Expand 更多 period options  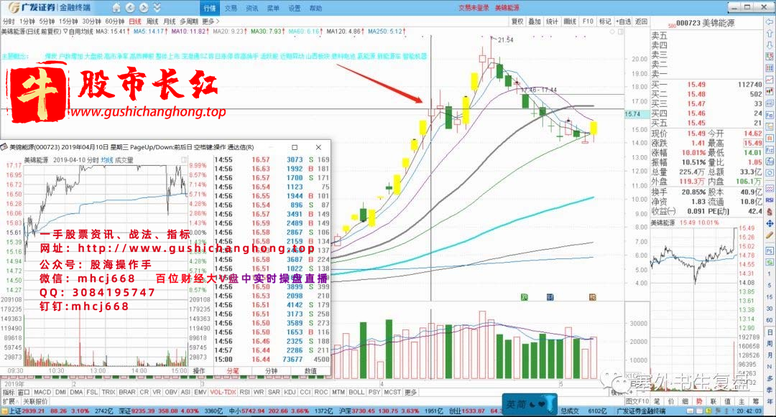pyautogui.click(x=211, y=22)
